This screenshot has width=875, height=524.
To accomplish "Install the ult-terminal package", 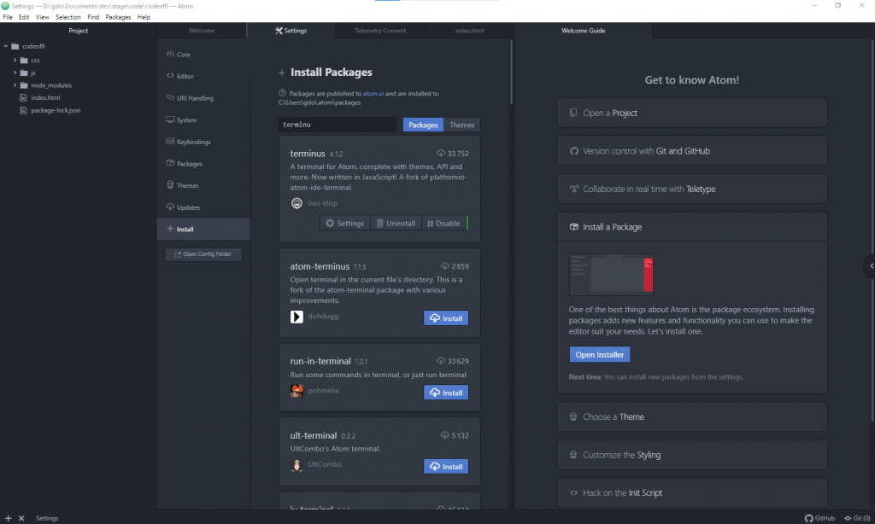I will [x=446, y=467].
